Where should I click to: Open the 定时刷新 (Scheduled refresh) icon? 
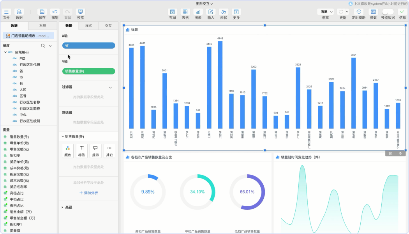pyautogui.click(x=359, y=12)
